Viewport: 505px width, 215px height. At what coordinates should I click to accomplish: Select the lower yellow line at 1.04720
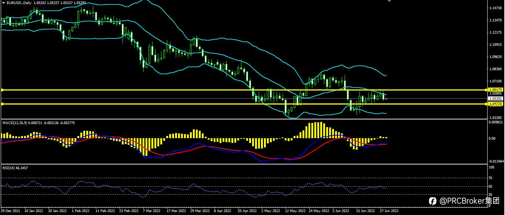pos(243,104)
